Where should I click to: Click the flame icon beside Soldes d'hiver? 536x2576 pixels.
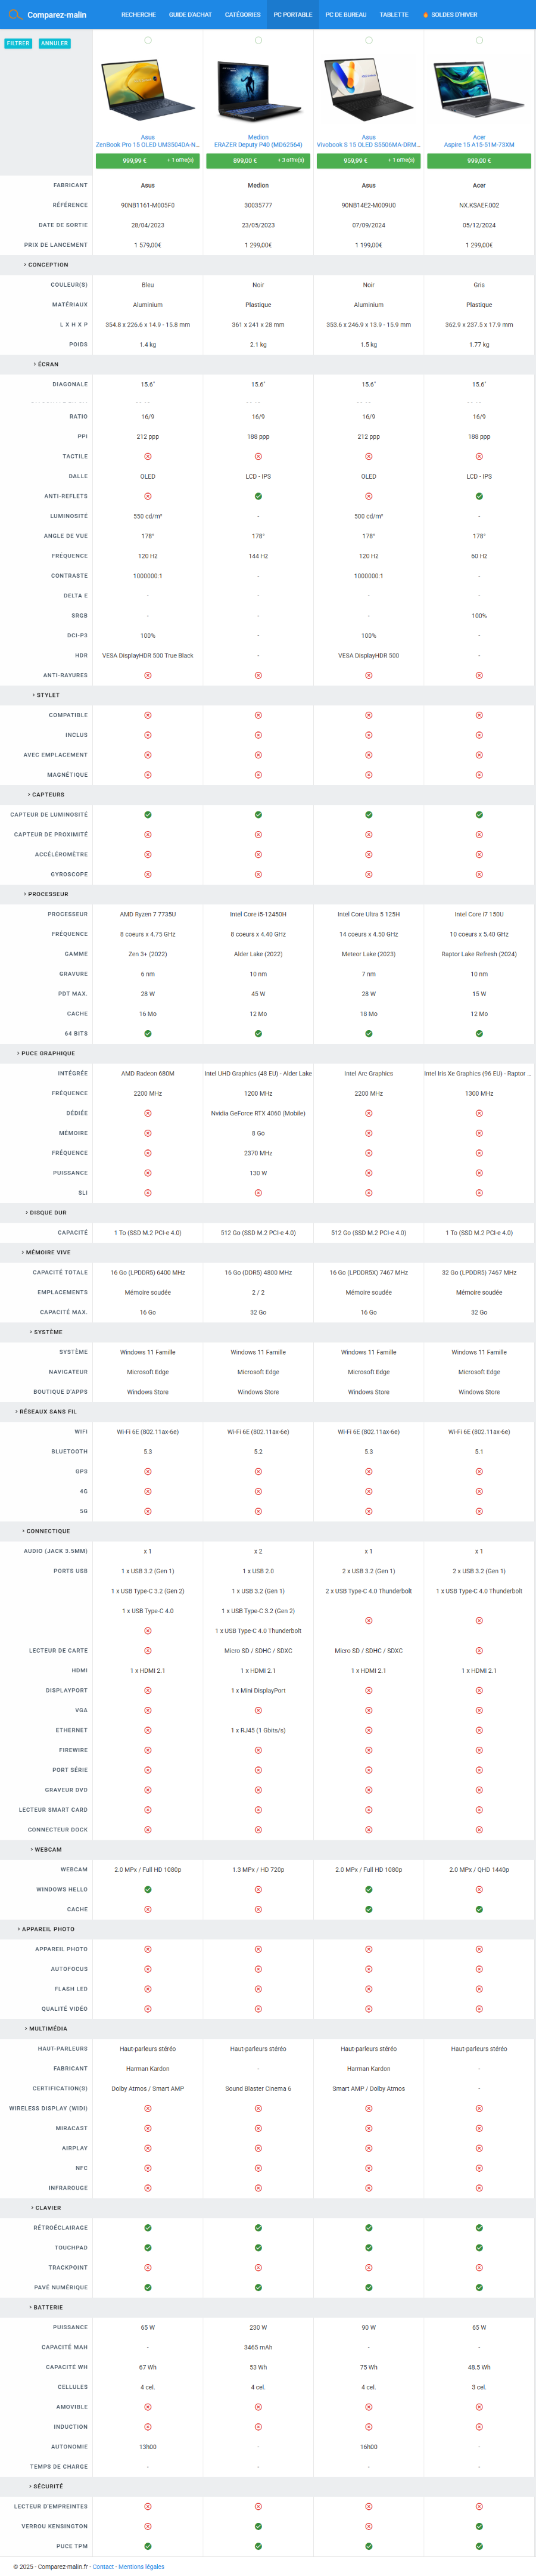[425, 15]
